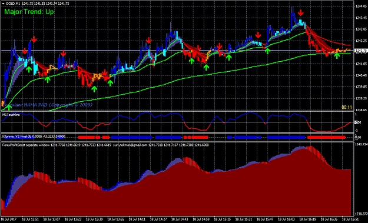Click the '18 Jul 15:31' time label
The width and height of the screenshot is (368, 223).
click(x=244, y=219)
